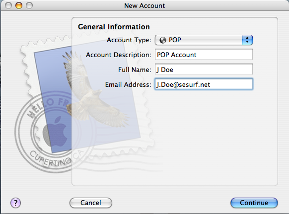Click the New Account window title
This screenshot has width=289, height=214.
pos(144,6)
